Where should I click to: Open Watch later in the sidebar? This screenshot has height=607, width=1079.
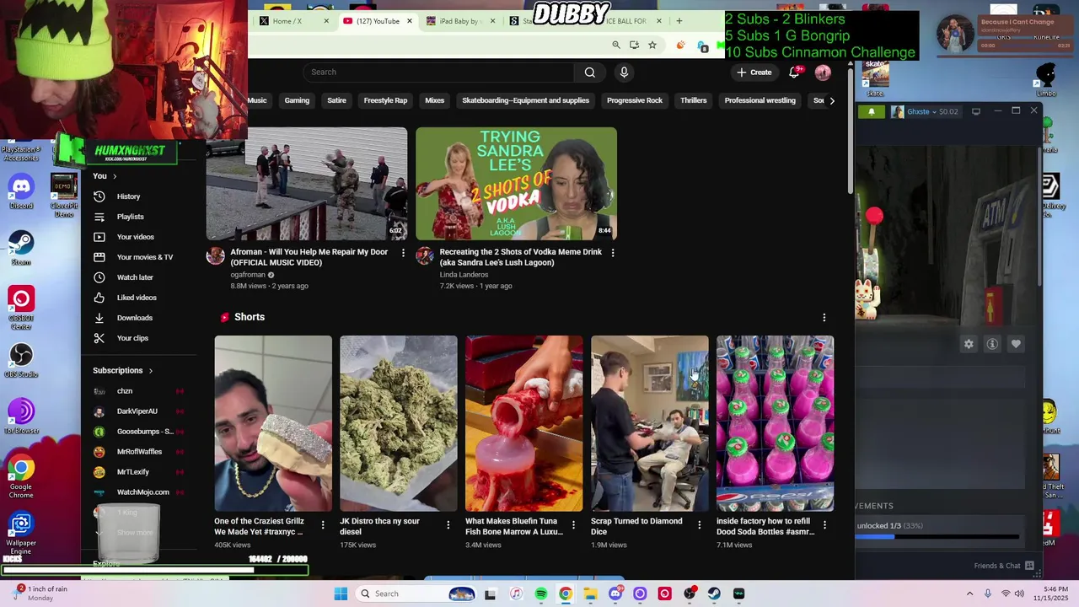[x=135, y=277]
